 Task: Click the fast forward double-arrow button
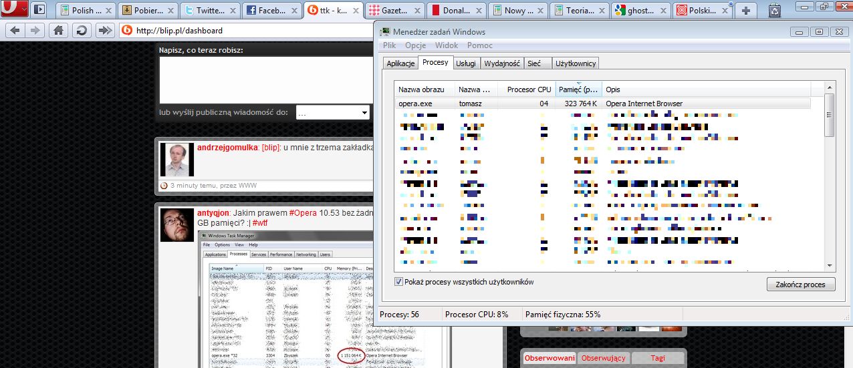pos(104,30)
